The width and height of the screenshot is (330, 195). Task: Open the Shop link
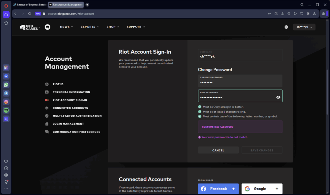[x=112, y=27]
